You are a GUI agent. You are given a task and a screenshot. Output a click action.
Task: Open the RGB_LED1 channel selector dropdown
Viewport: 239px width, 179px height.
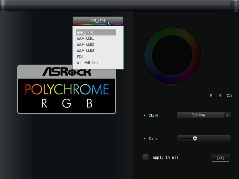pyautogui.click(x=98, y=21)
